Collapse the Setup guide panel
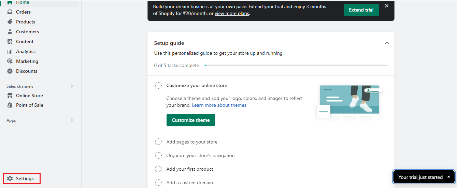The width and height of the screenshot is (457, 188). pos(387,43)
